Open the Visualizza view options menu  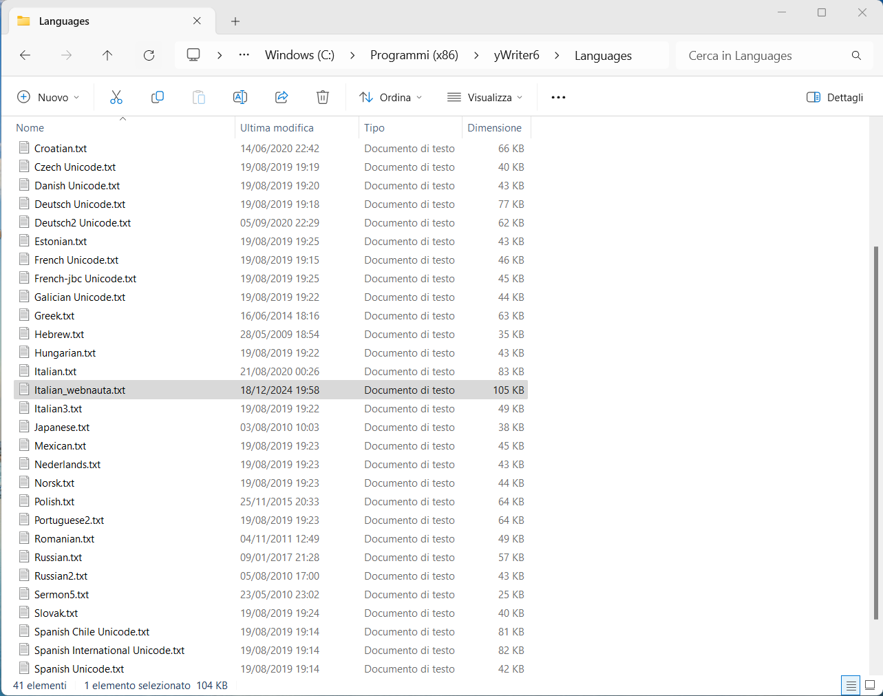tap(485, 97)
